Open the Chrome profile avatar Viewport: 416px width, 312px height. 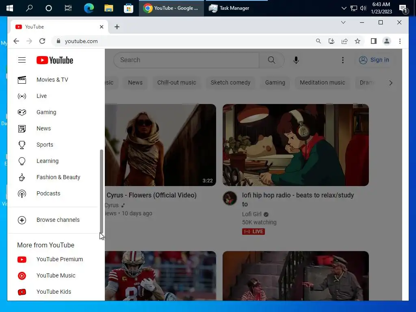pos(387,41)
